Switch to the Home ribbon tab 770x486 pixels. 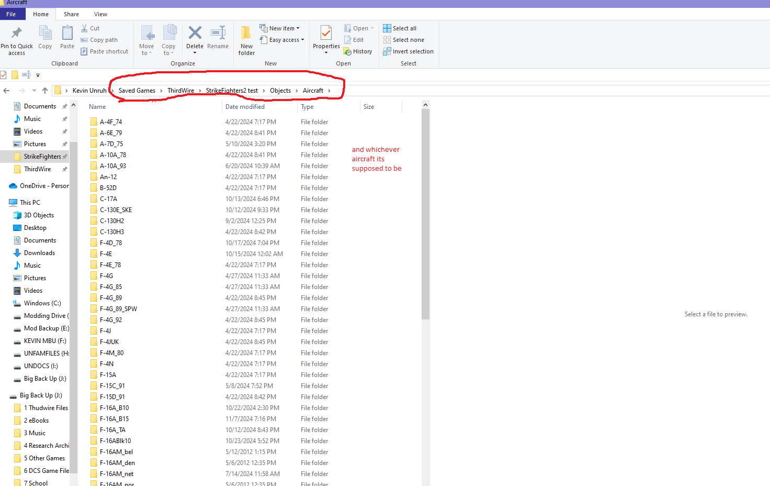(41, 14)
